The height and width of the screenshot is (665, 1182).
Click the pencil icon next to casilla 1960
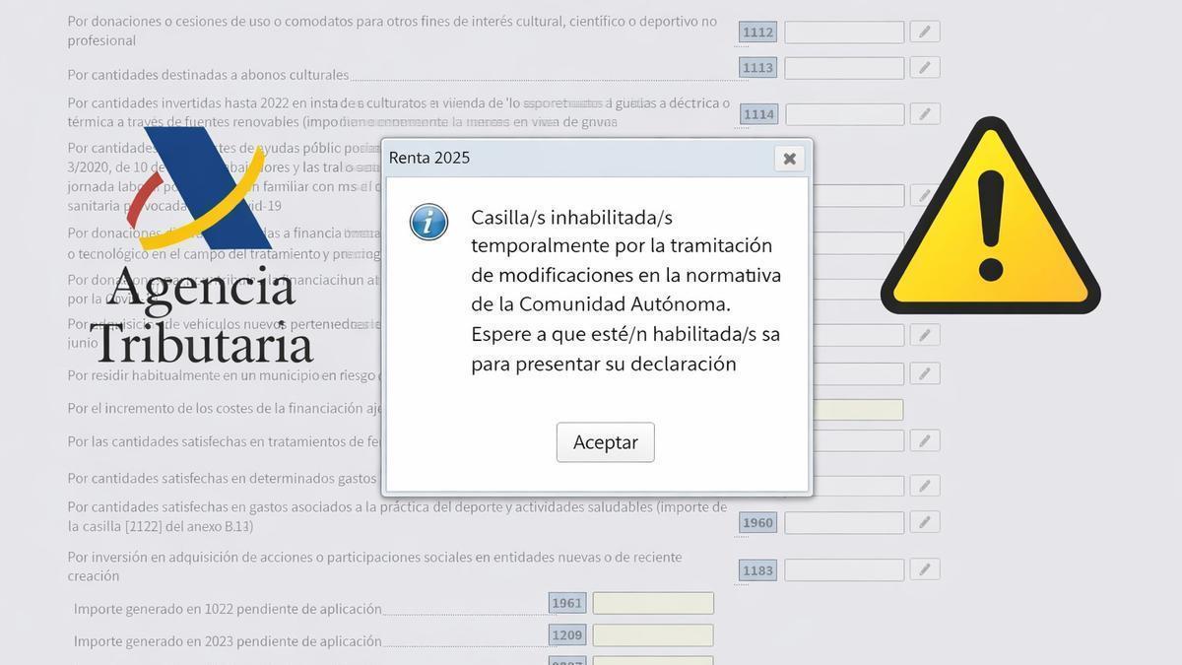(924, 522)
